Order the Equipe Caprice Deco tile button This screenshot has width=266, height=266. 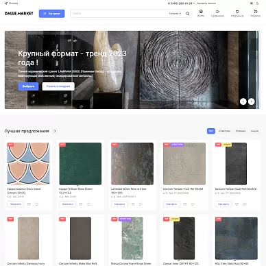[x=16, y=204]
